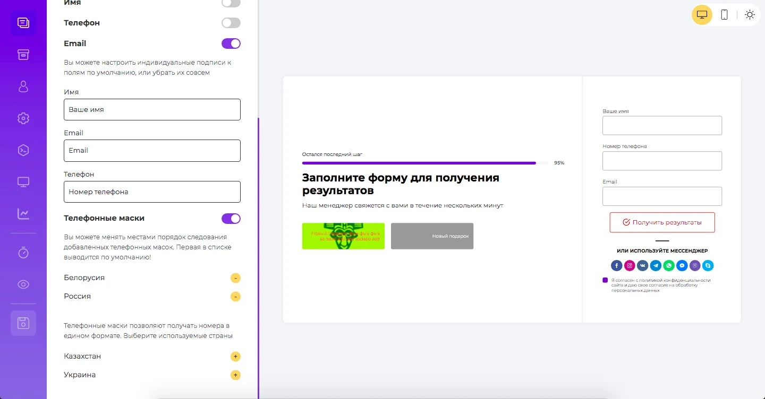Remove the Россия phone mask
The width and height of the screenshot is (765, 399).
[x=235, y=297]
